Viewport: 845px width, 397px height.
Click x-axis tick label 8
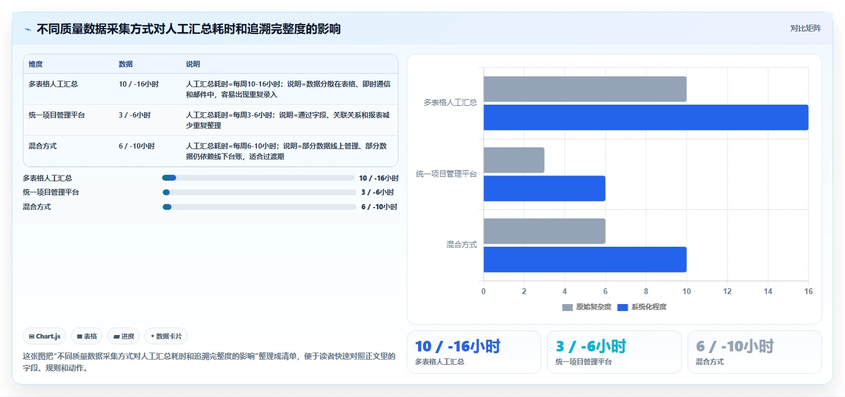coord(646,291)
